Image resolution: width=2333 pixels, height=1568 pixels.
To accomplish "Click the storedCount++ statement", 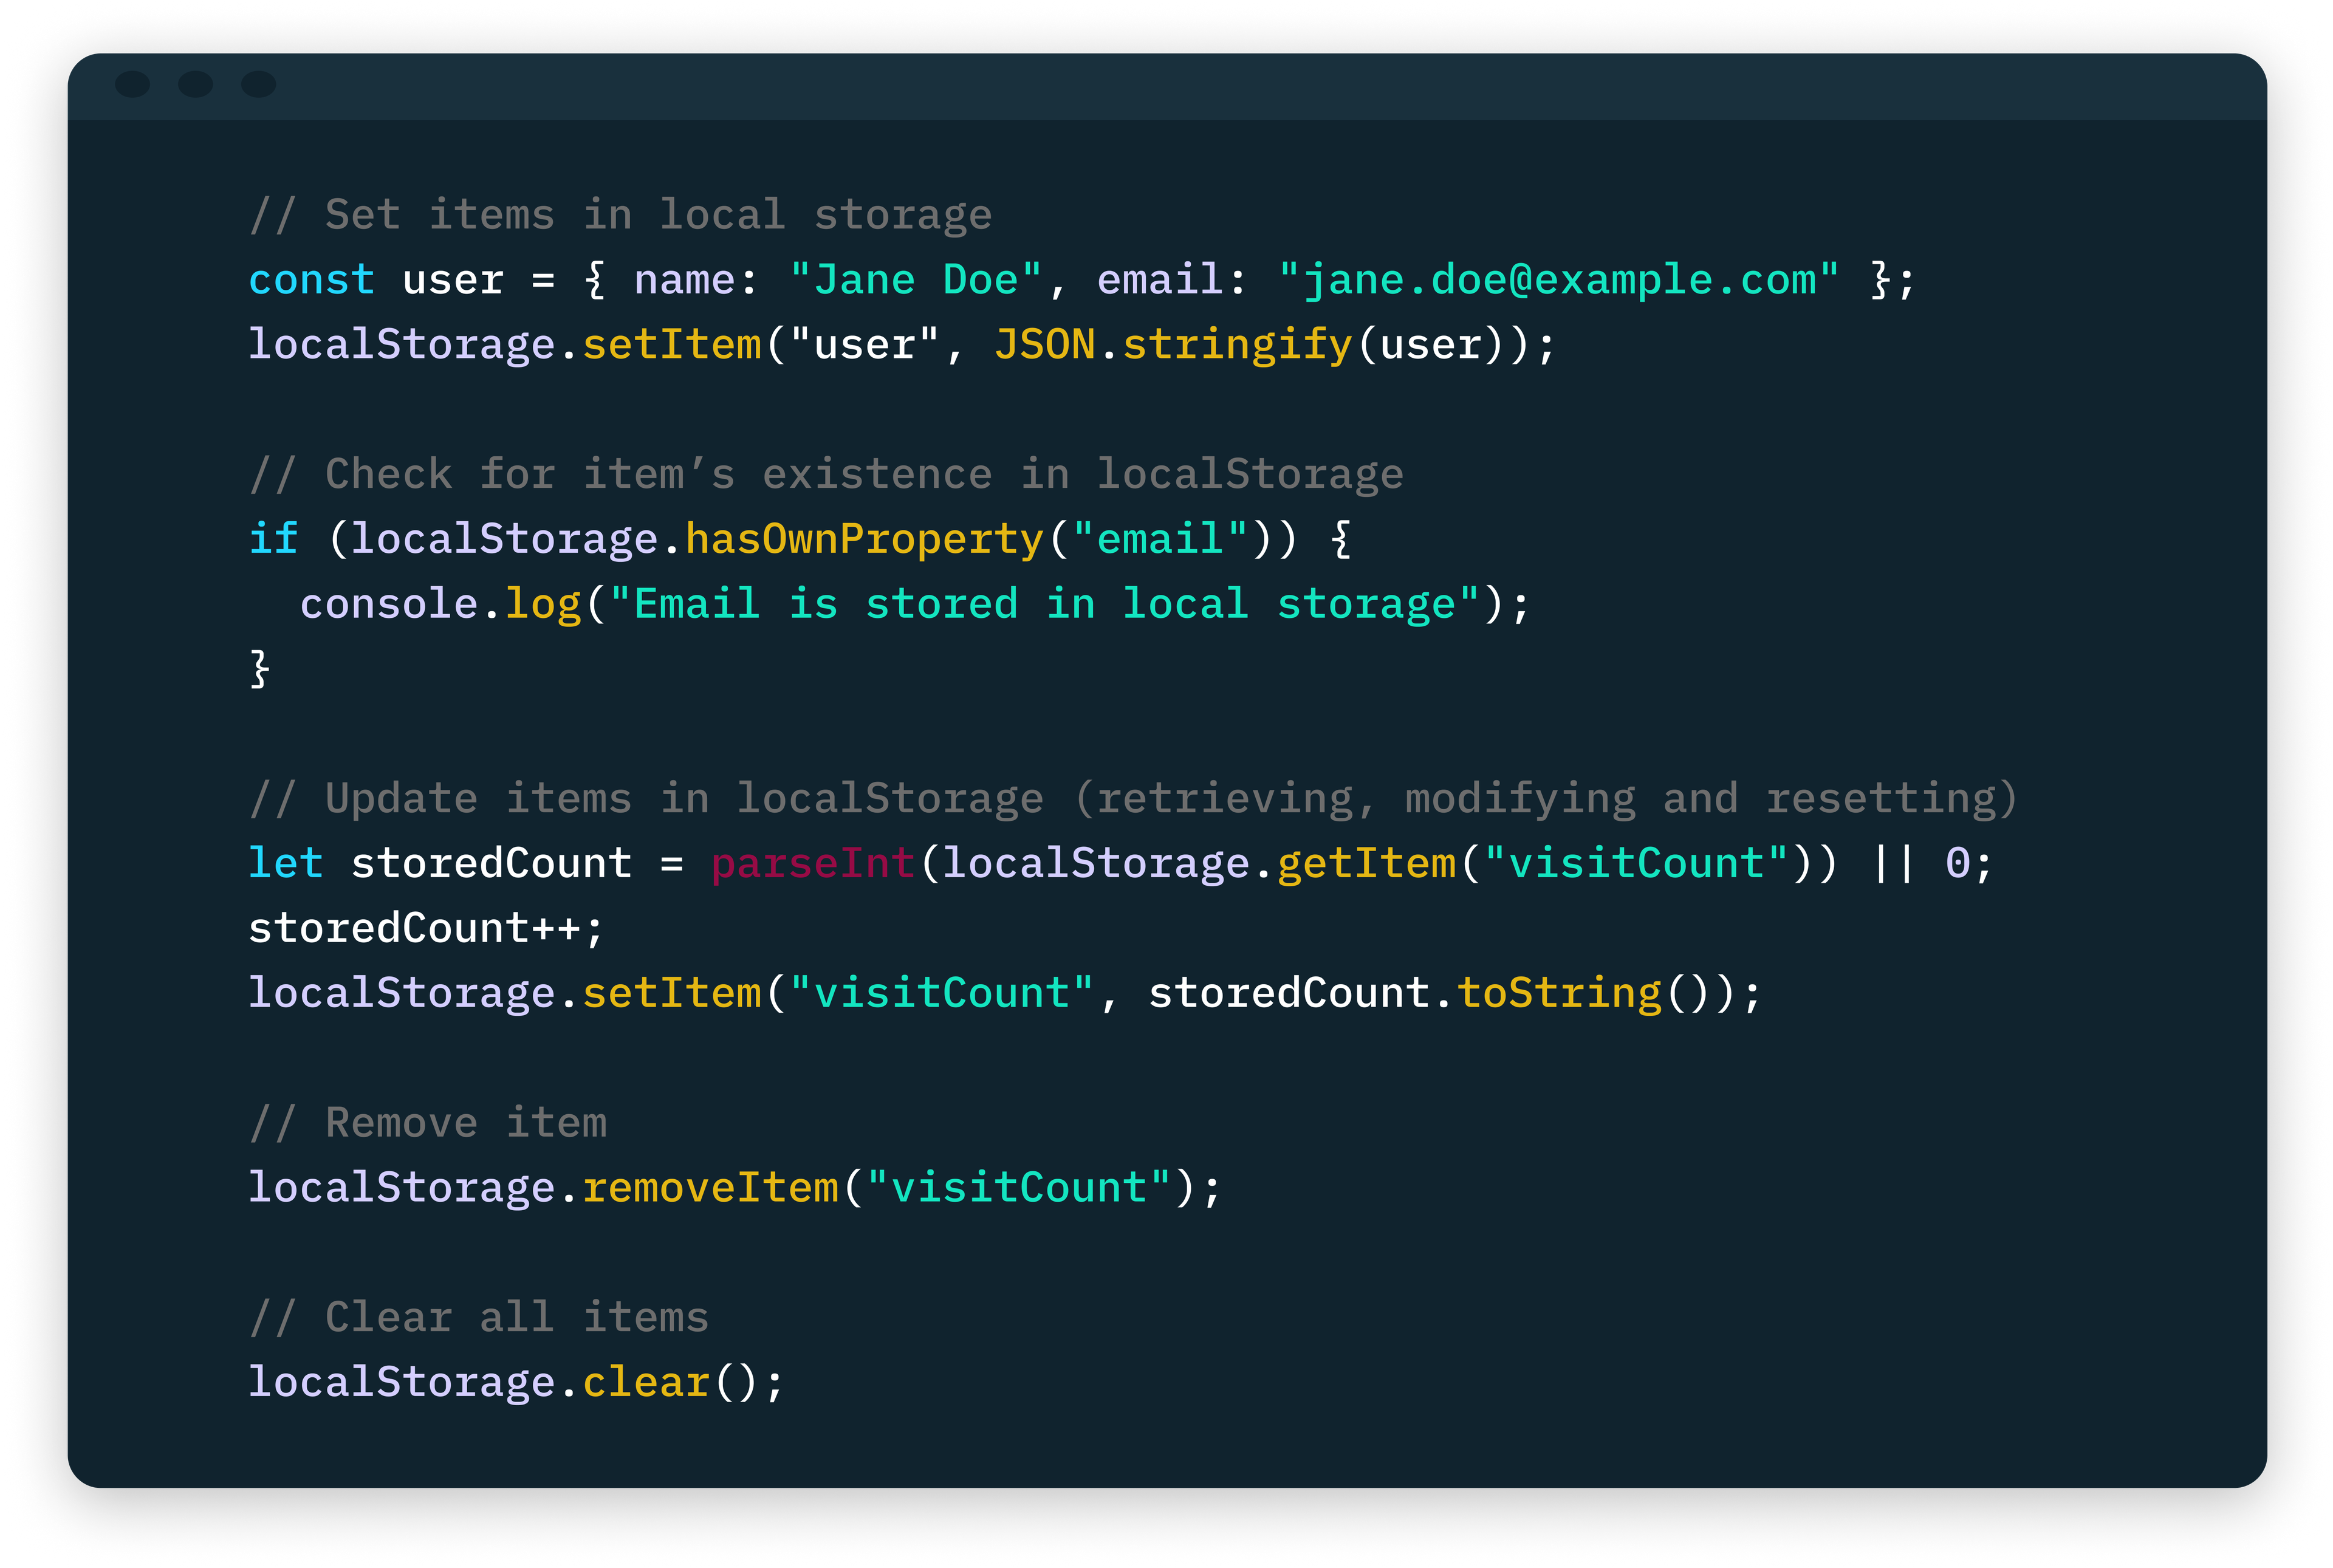I will click(x=427, y=929).
